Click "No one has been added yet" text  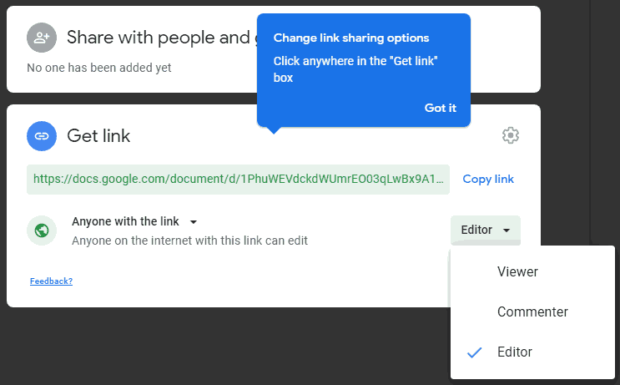(x=99, y=68)
